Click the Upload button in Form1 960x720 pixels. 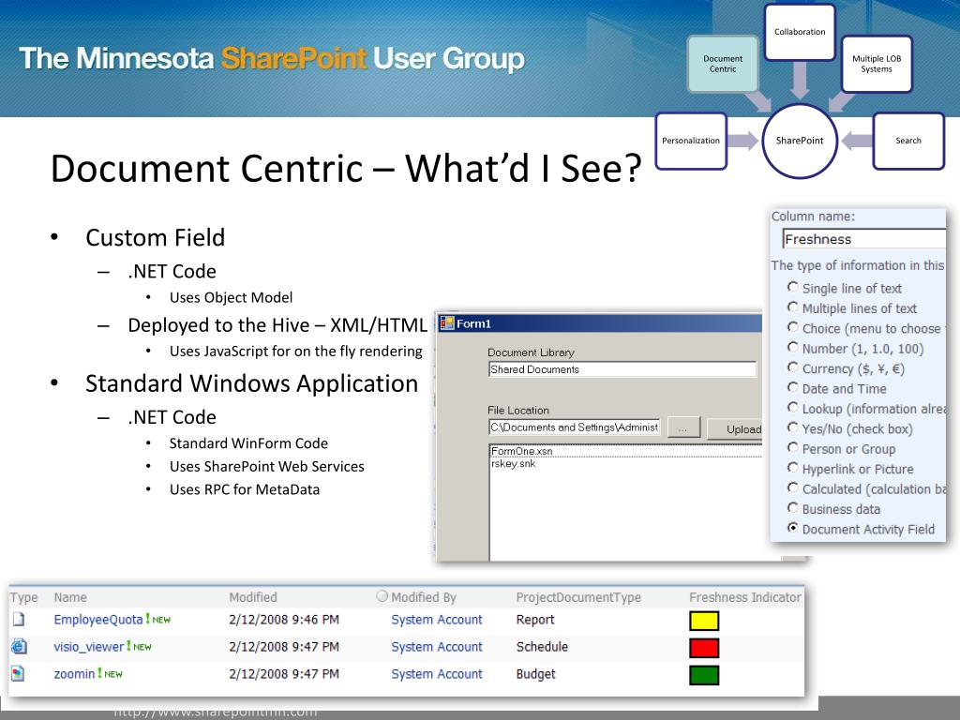[735, 428]
